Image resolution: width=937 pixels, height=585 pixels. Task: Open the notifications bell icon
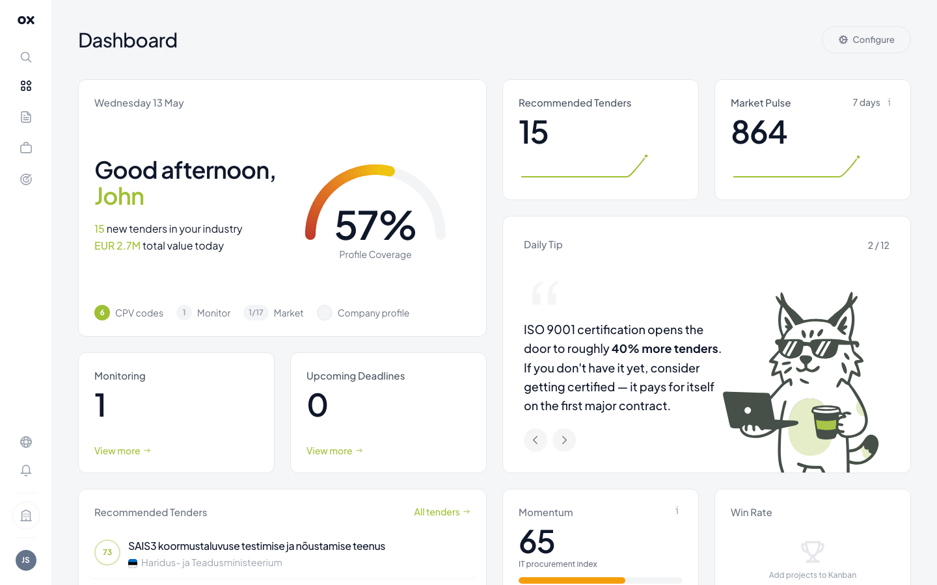tap(26, 471)
